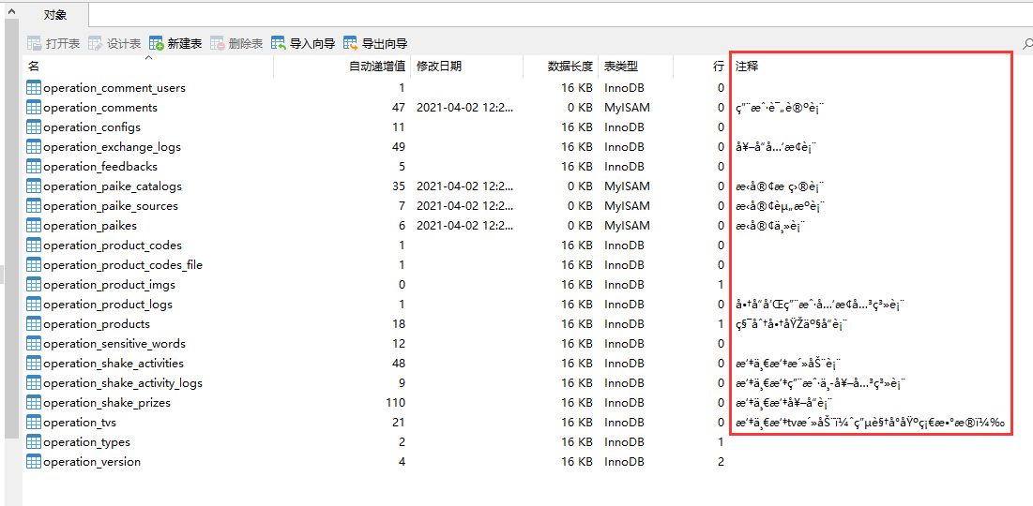Click the search magnifier icon
Viewport: 1033px width, 506px height.
[x=1027, y=44]
